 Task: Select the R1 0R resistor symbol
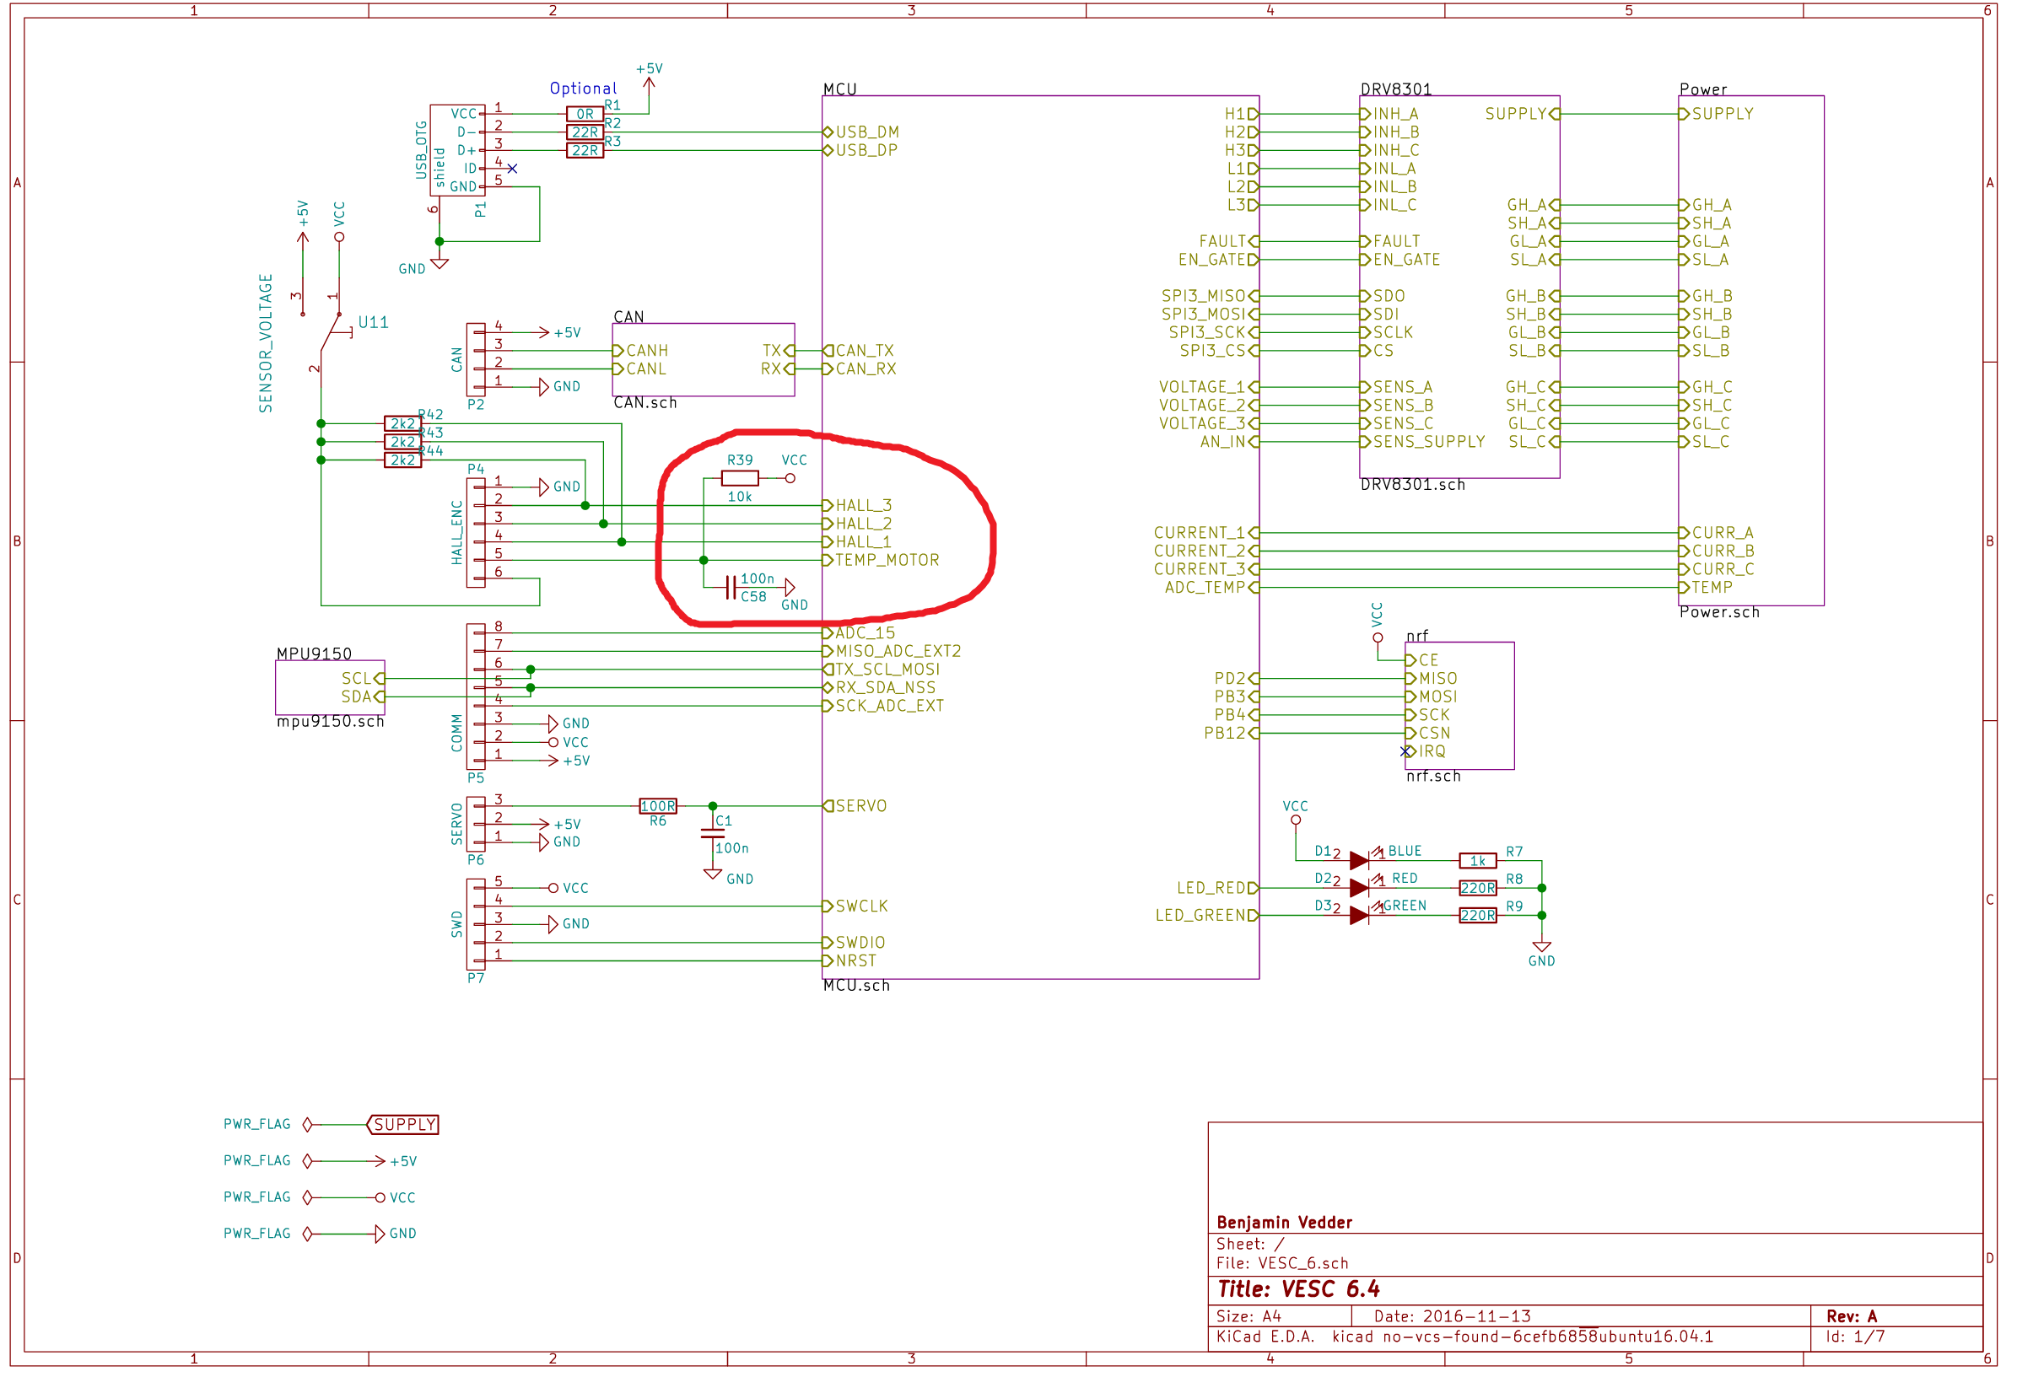(x=585, y=114)
